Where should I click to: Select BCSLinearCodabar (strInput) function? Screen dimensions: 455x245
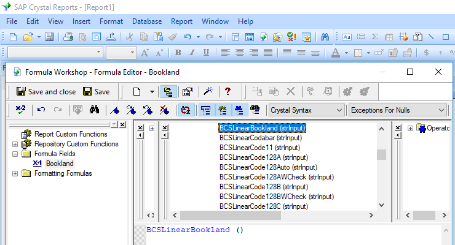261,138
